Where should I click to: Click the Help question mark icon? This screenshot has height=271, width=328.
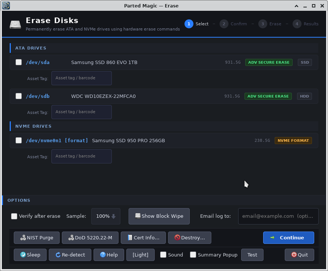pyautogui.click(x=103, y=255)
